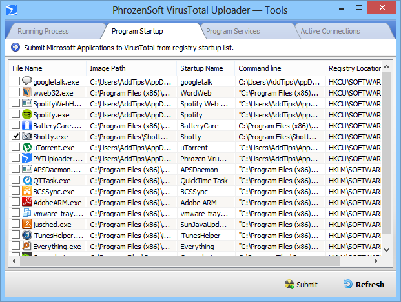
Task: Minimize the Tools window
Action: [x=342, y=8]
